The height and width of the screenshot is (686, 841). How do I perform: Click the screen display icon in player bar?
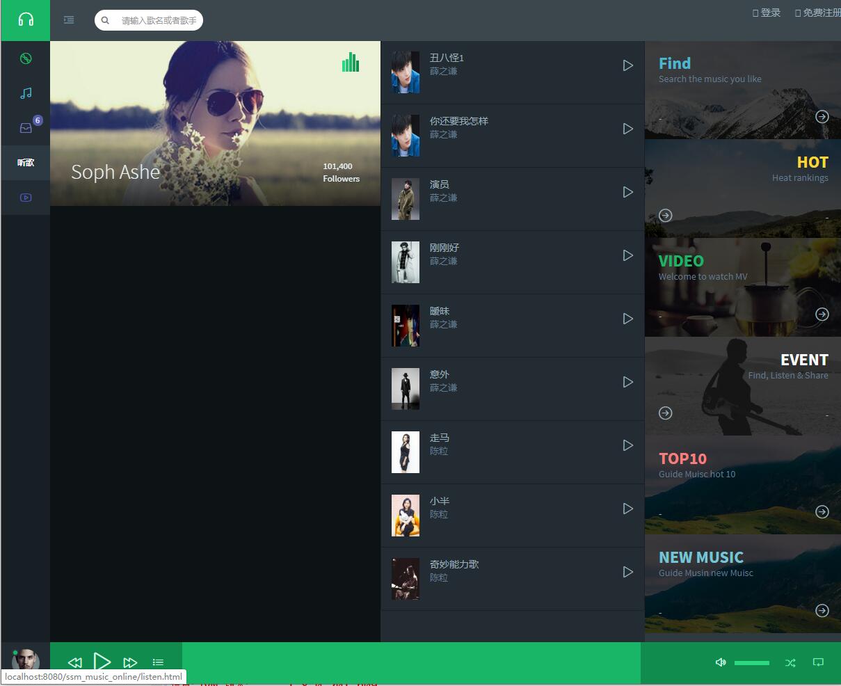pyautogui.click(x=818, y=662)
